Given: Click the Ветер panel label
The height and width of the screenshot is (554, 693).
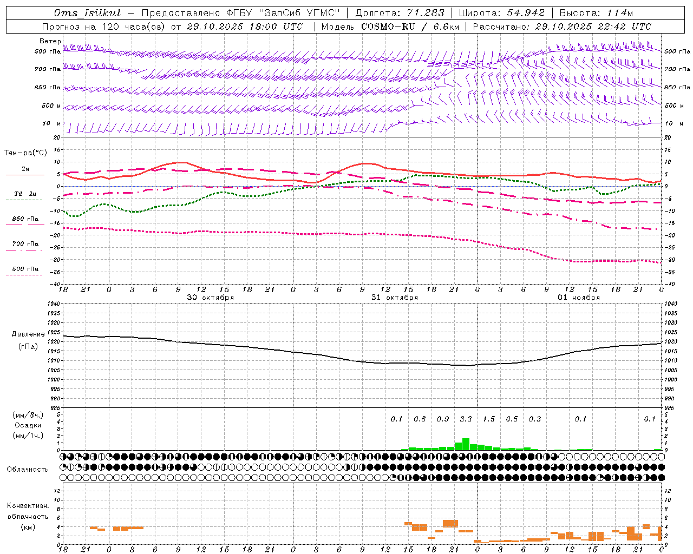Looking at the screenshot, I should click(x=50, y=41).
